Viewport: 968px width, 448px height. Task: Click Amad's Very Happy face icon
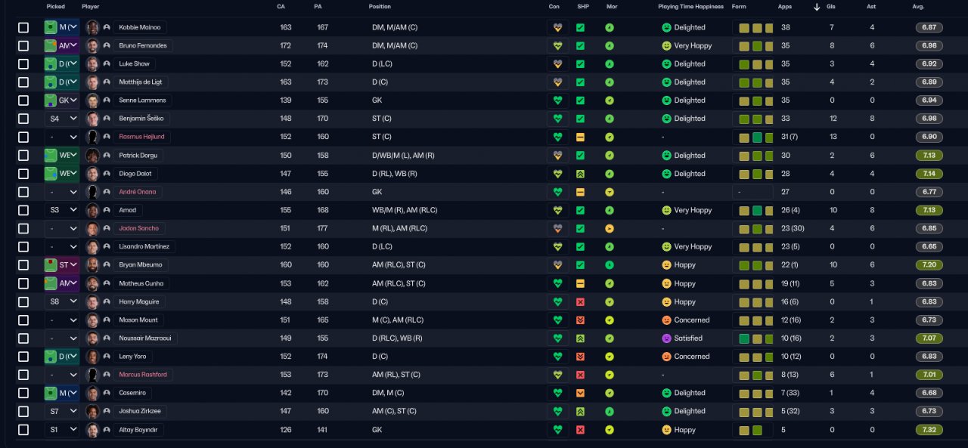[667, 210]
